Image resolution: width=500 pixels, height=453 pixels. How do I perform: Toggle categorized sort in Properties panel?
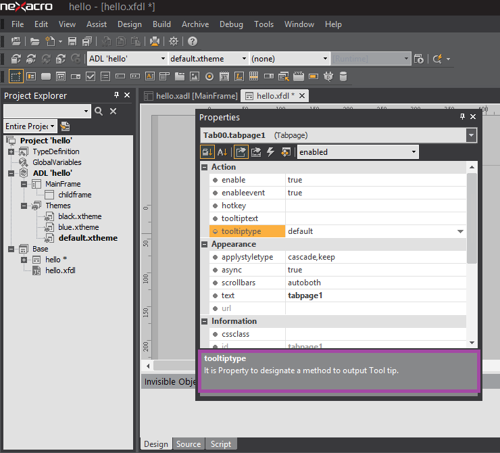coord(207,152)
